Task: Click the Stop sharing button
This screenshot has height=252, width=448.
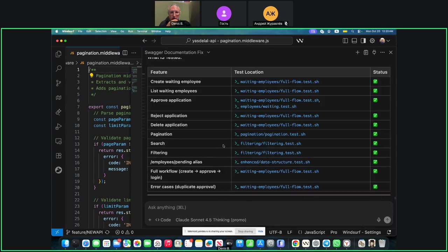Action: pos(245,231)
